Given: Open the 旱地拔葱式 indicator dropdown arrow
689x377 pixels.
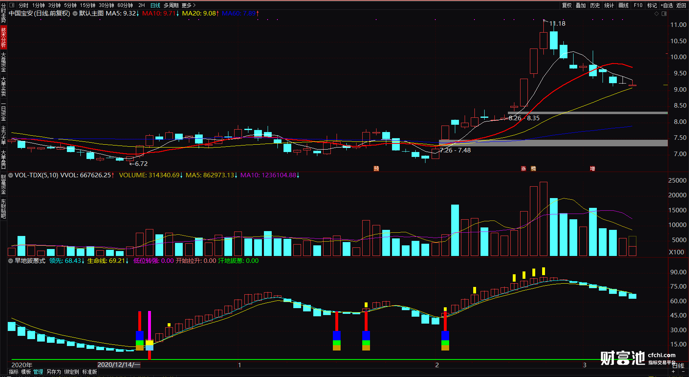Looking at the screenshot, I should [x=11, y=261].
